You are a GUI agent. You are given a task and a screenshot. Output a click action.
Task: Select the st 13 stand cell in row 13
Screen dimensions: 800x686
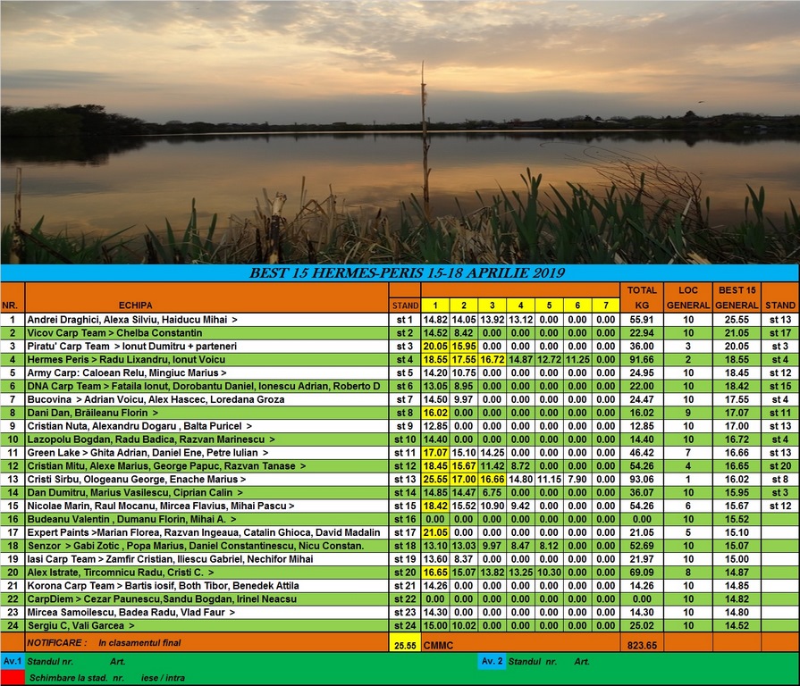(x=405, y=479)
